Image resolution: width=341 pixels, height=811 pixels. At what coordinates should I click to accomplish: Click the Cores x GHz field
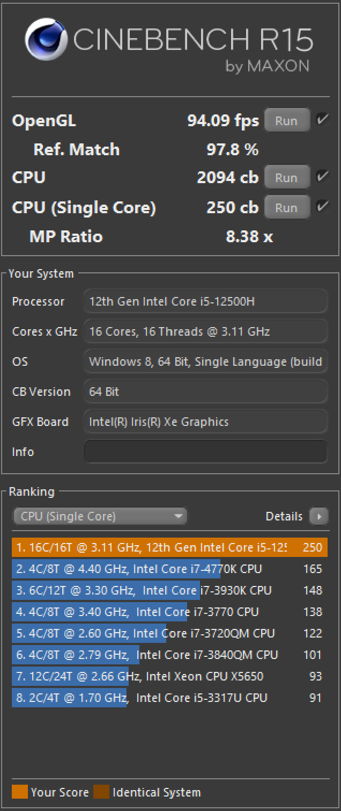tap(205, 331)
